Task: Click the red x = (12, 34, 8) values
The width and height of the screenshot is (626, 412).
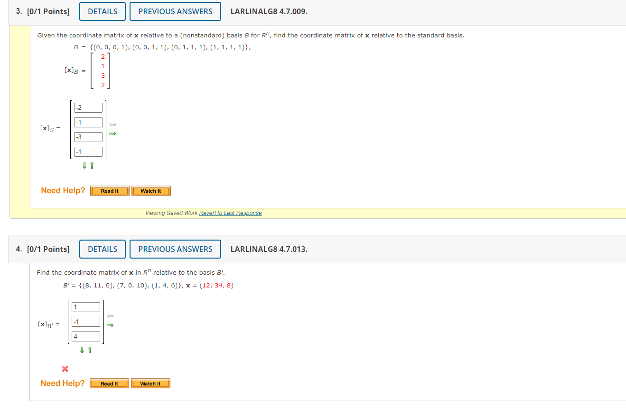Action: coord(216,286)
